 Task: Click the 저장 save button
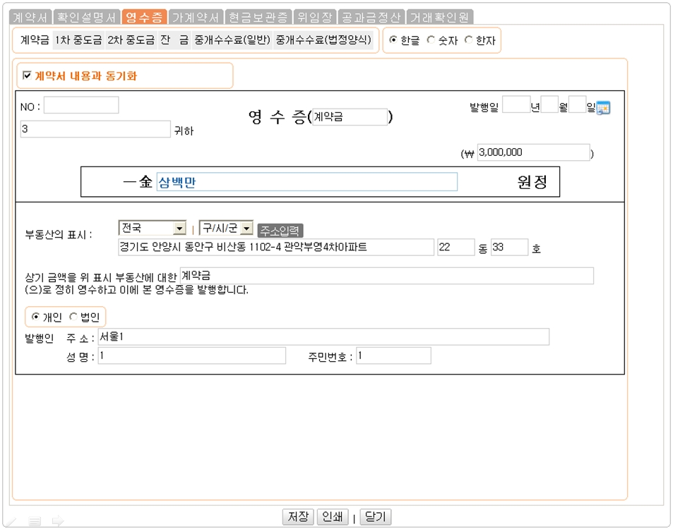coord(297,516)
